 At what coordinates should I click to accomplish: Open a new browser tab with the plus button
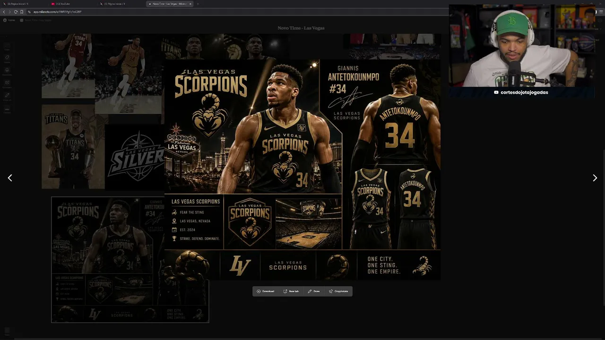pos(198,4)
